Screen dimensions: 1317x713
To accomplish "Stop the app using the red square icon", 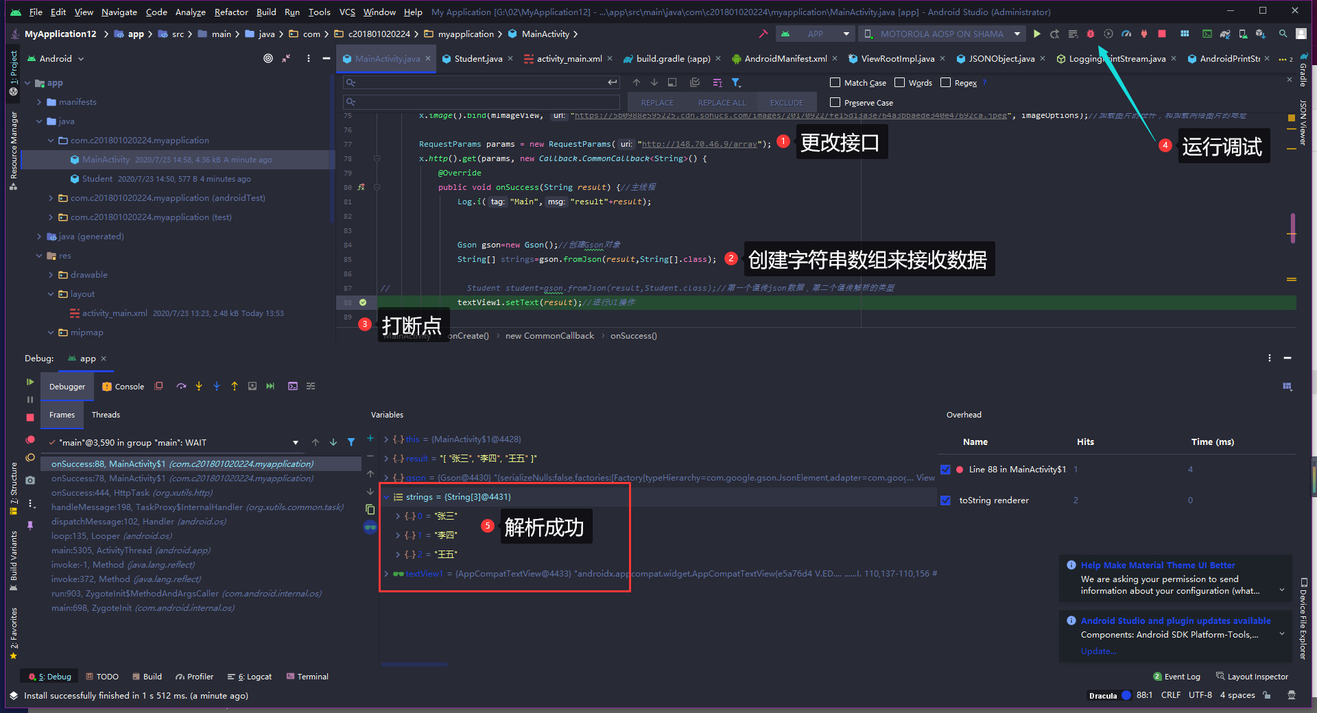I will [x=1161, y=34].
